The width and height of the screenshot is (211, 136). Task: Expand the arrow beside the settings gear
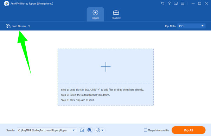point(103,130)
